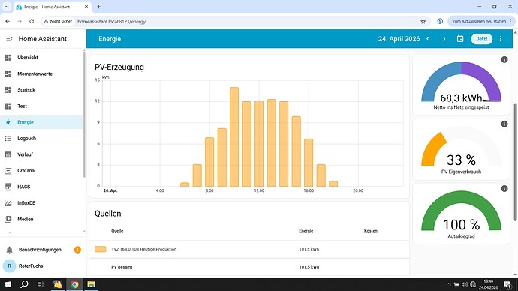Click the 192.168.0.103 Heutige Produktion row
518x291 pixels.
click(249, 249)
